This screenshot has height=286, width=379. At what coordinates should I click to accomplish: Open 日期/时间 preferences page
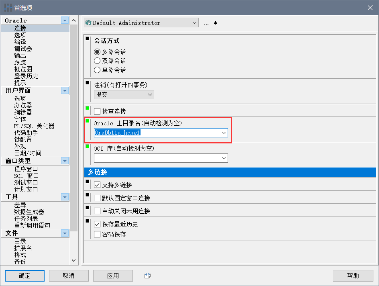(x=28, y=153)
